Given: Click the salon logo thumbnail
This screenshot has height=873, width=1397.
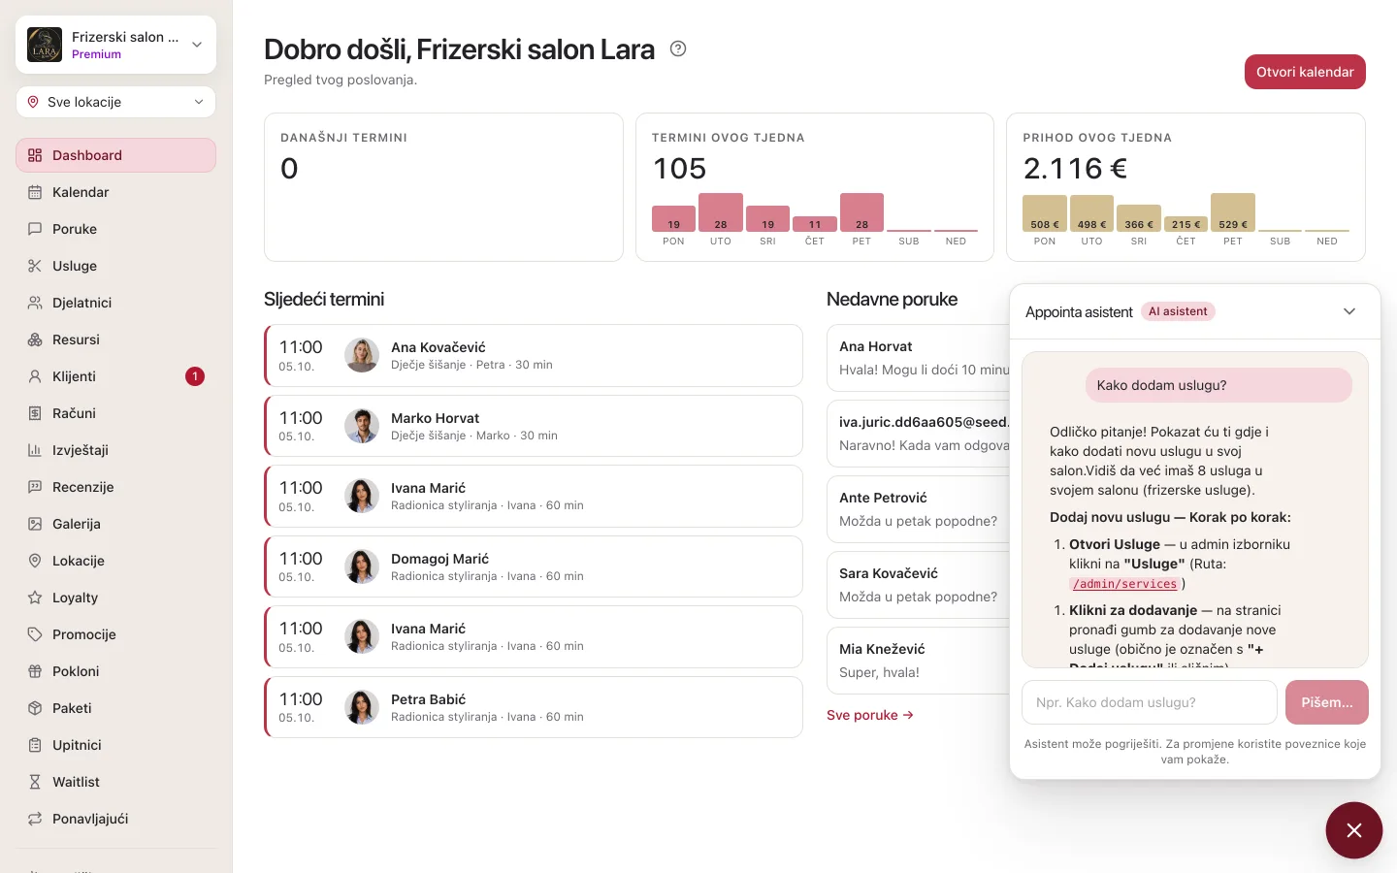Looking at the screenshot, I should [x=45, y=45].
